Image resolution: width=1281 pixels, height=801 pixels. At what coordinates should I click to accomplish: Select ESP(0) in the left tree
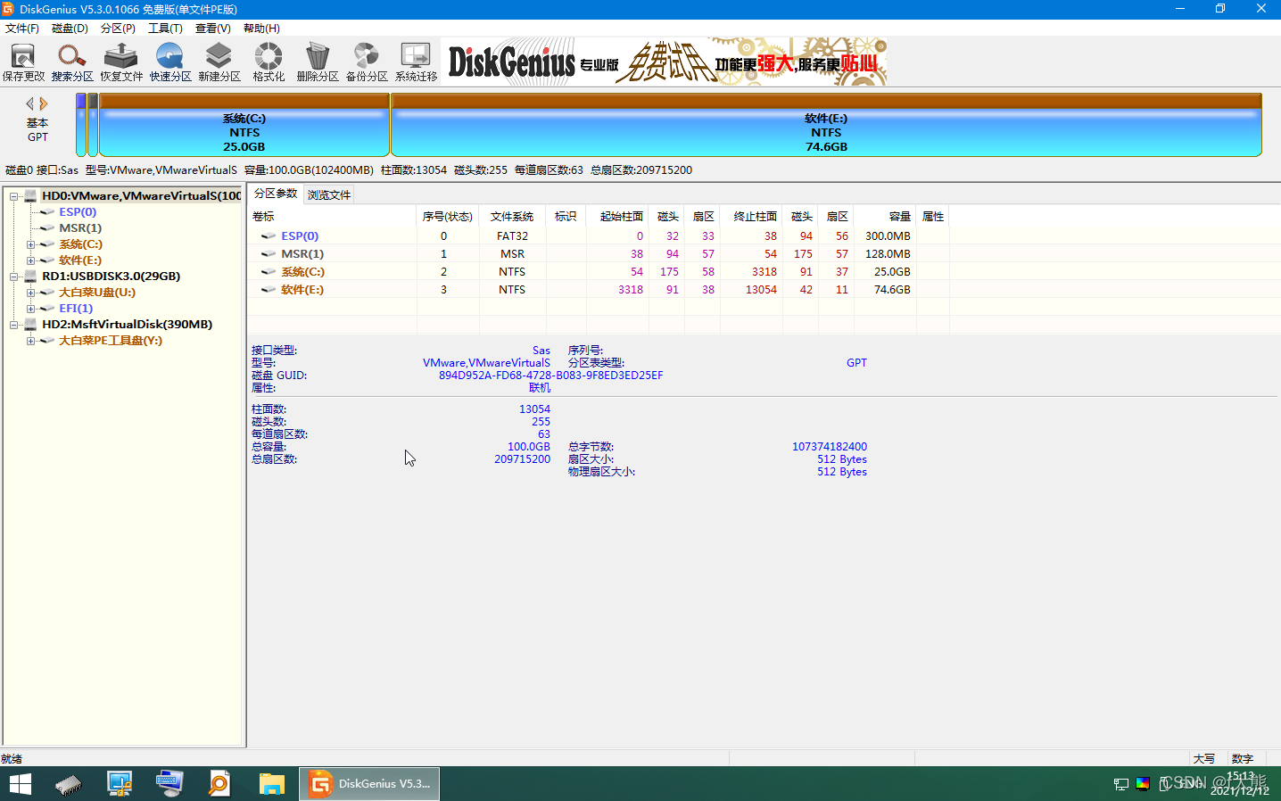[78, 212]
